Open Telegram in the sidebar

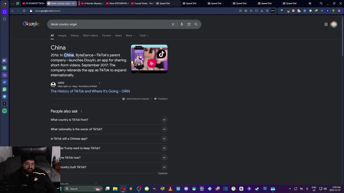click(4, 96)
